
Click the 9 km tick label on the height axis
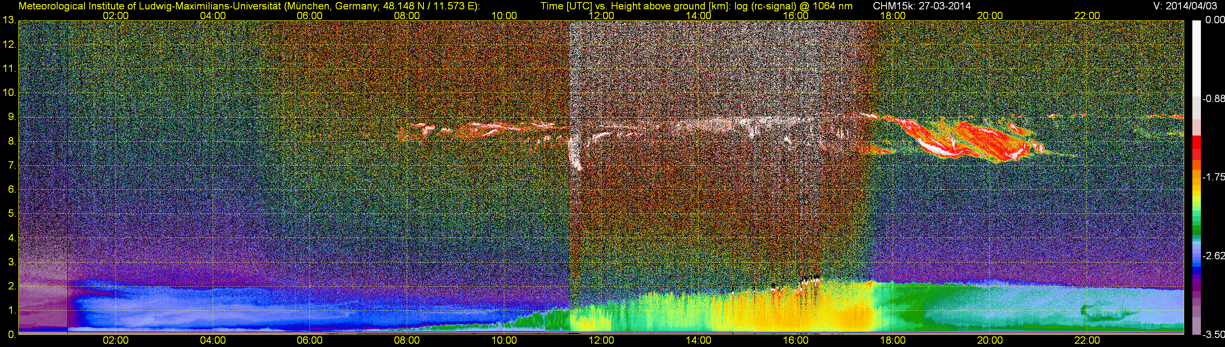(12, 117)
